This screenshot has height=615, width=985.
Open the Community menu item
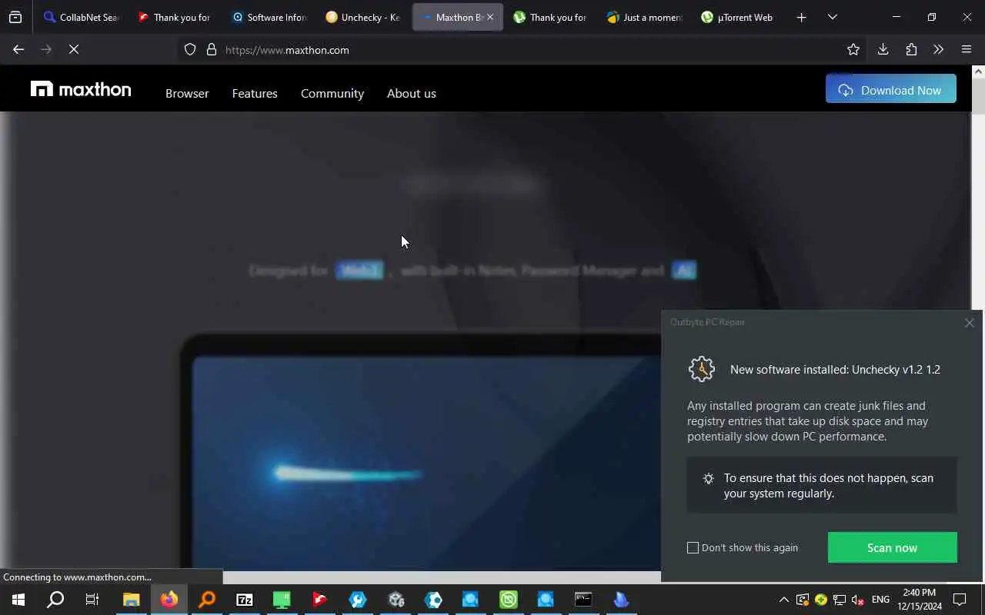pyautogui.click(x=332, y=93)
